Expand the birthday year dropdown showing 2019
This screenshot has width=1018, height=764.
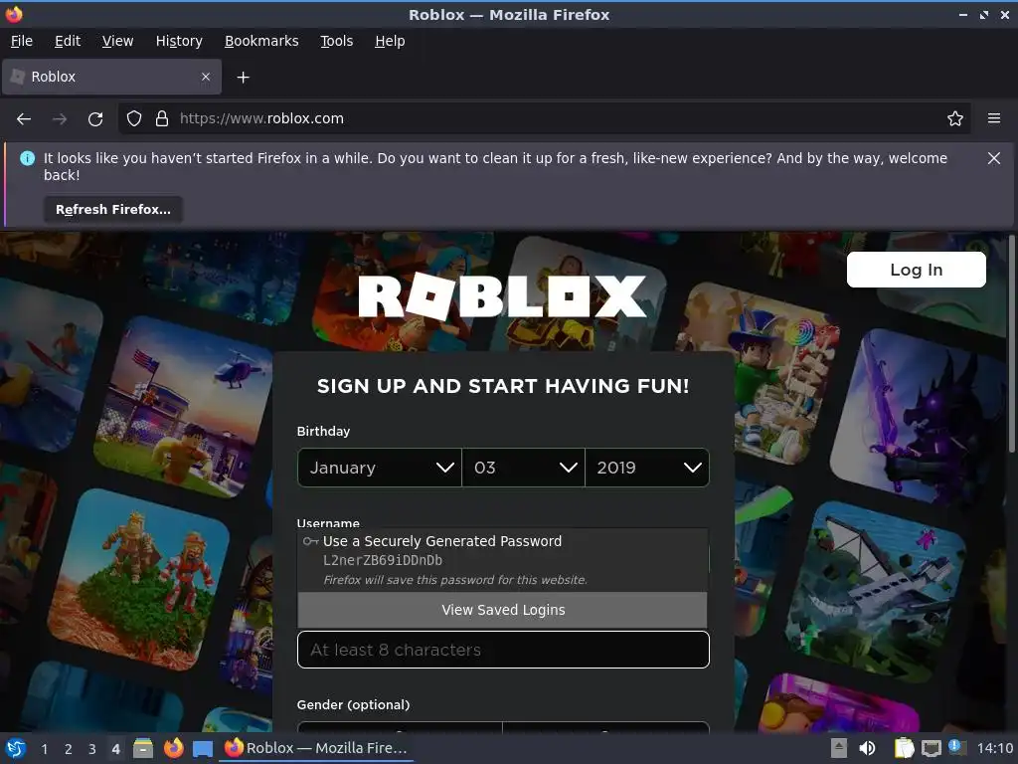coord(647,468)
